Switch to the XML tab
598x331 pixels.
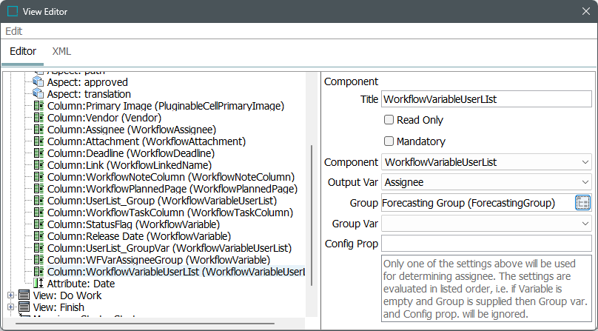coord(61,51)
